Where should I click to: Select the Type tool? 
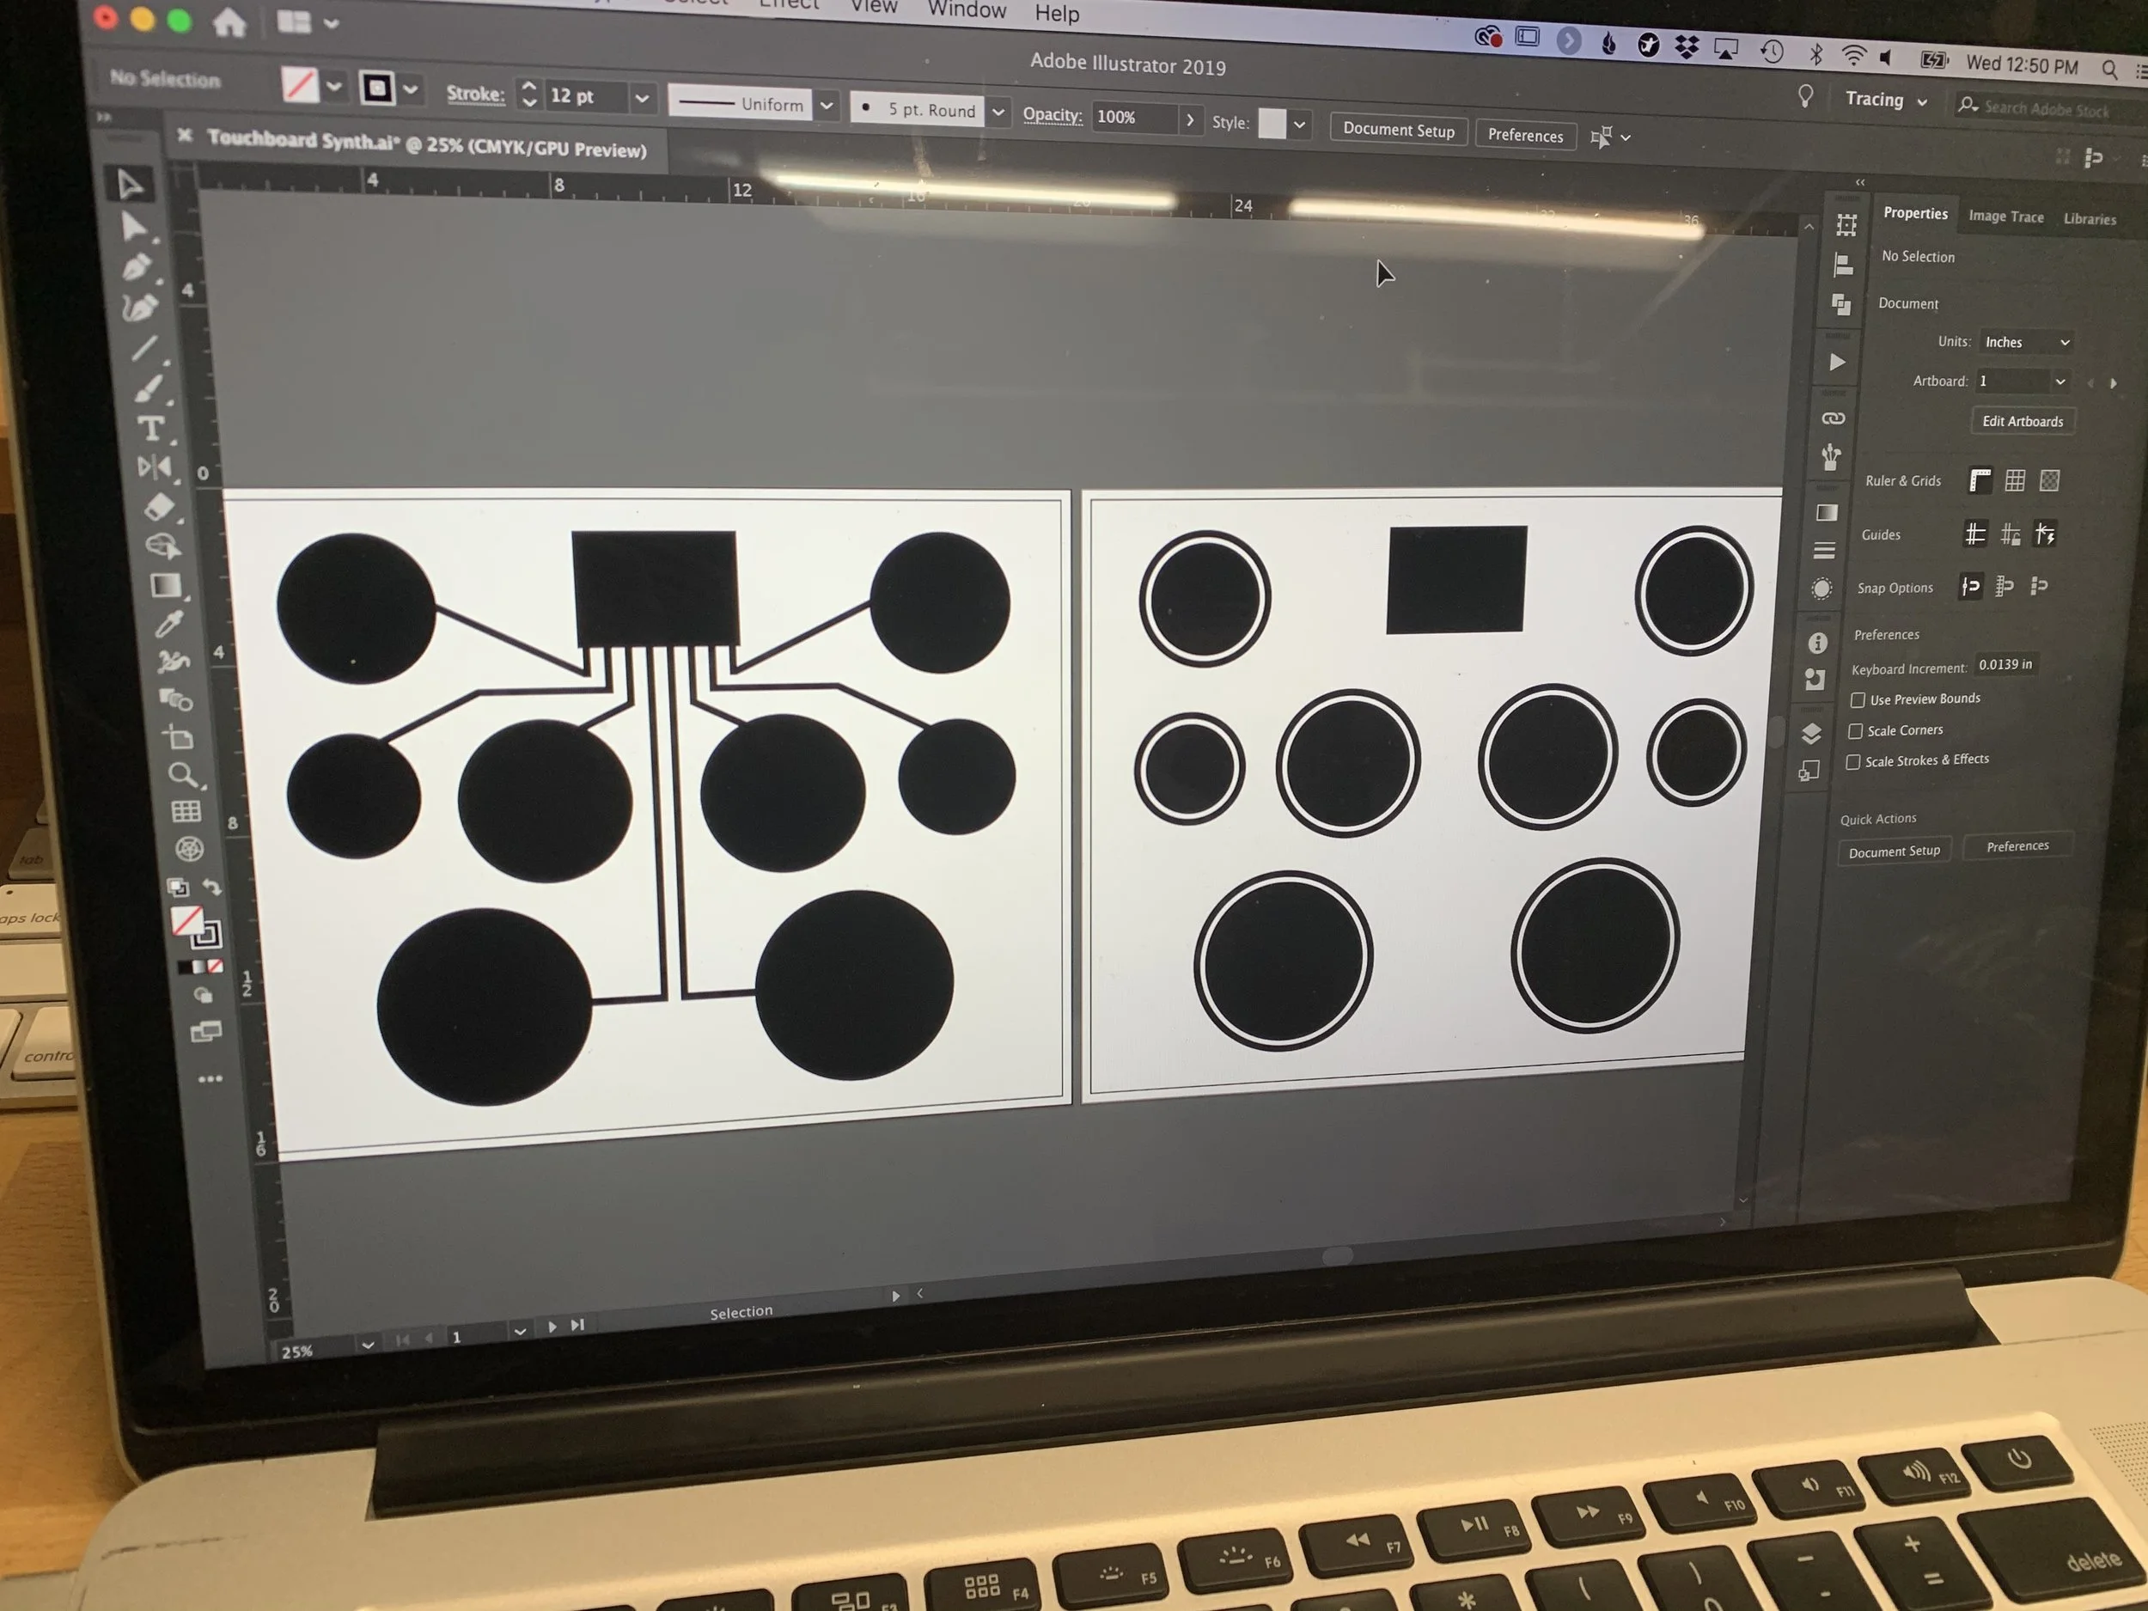tap(150, 428)
